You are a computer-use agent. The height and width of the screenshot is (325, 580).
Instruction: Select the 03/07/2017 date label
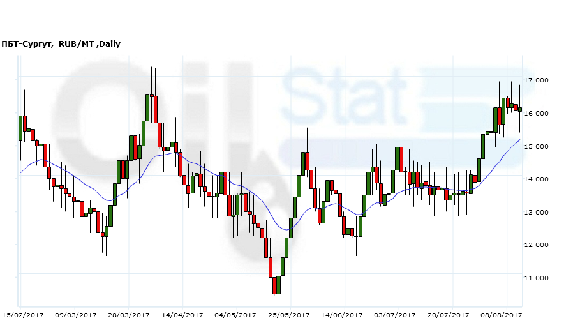[394, 315]
